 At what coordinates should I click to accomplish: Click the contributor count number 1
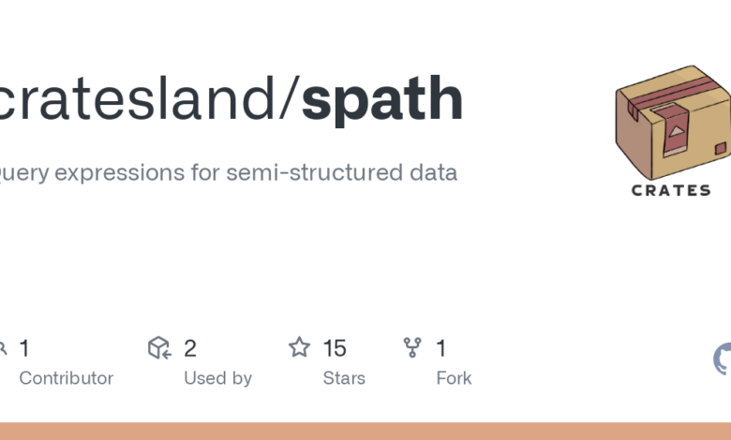[24, 348]
